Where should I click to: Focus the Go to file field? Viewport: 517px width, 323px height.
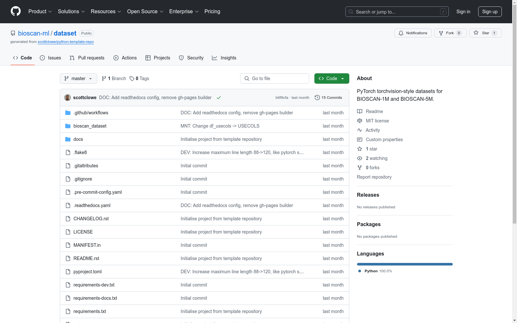(275, 78)
